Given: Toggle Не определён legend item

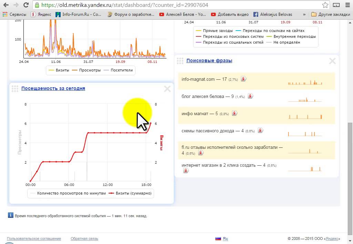Looking at the screenshot, I should click(x=283, y=42).
